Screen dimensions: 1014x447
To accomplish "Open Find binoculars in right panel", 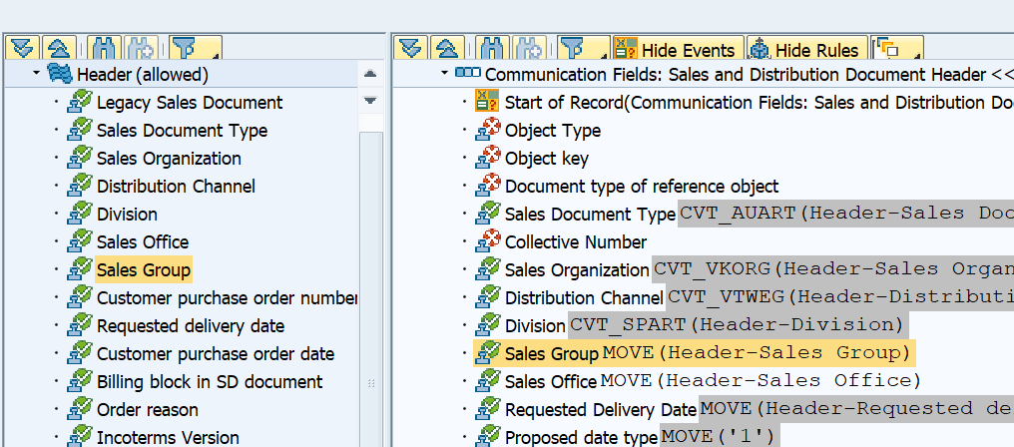I will (493, 49).
